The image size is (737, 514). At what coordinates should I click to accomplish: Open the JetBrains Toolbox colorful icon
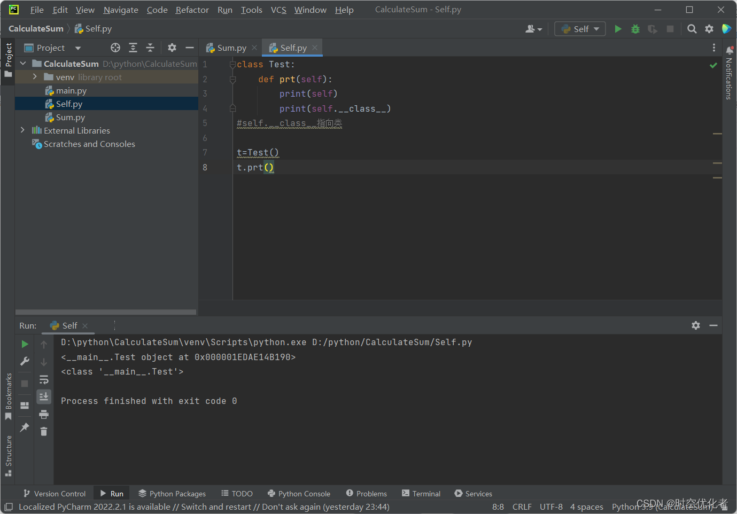726,29
